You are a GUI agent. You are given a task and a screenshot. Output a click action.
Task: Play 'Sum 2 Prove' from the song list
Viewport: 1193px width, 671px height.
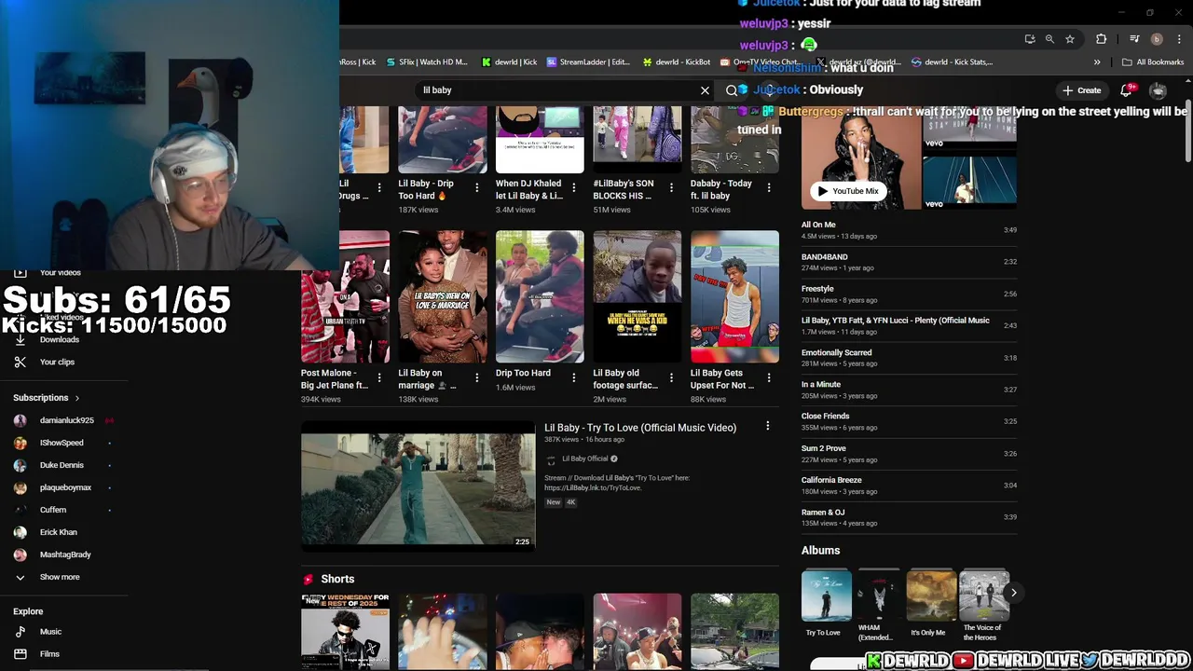click(x=909, y=453)
